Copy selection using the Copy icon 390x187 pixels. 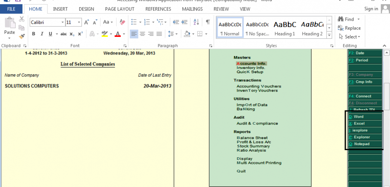click(22, 28)
